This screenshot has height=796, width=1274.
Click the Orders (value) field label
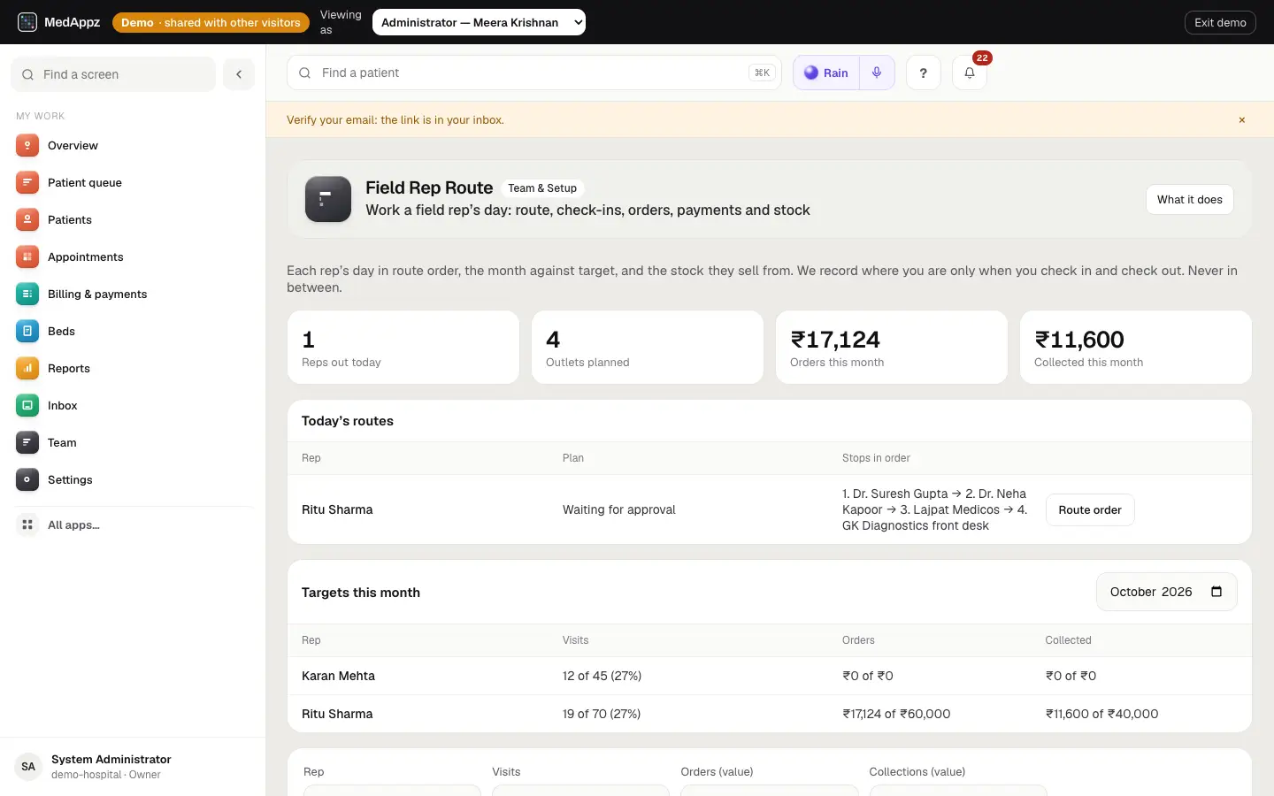pyautogui.click(x=717, y=772)
